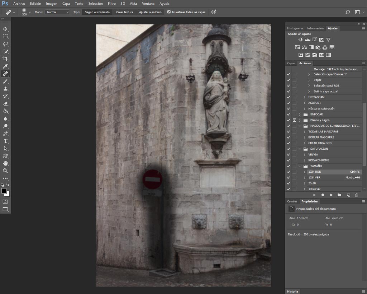Open the brush preset picker dropdown
Image resolution: width=367 pixels, height=294 pixels.
(x=29, y=12)
